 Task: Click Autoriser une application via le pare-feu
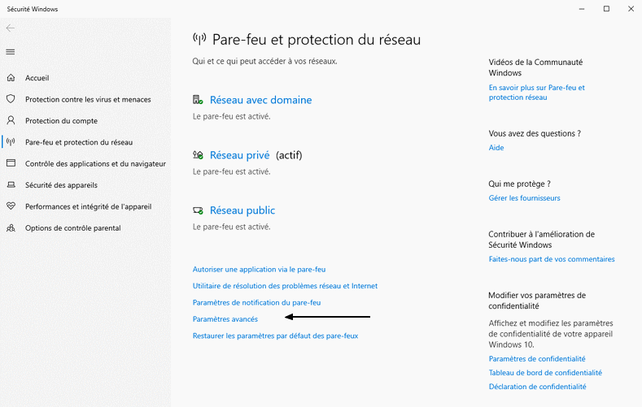pos(260,269)
